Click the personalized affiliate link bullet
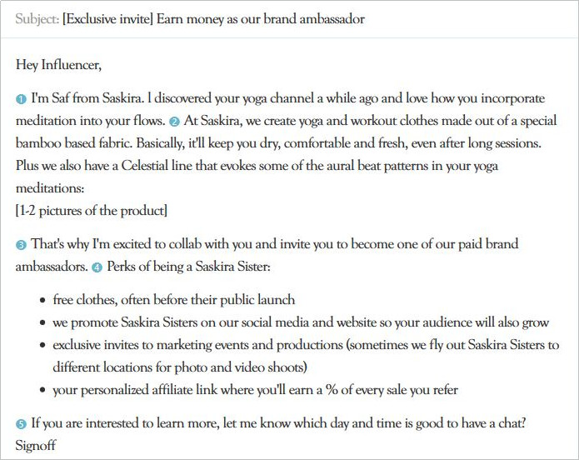Image resolution: width=579 pixels, height=460 pixels. (255, 390)
